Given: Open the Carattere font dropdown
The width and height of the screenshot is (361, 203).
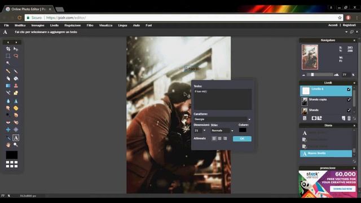Looking at the screenshot, I should [249, 119].
